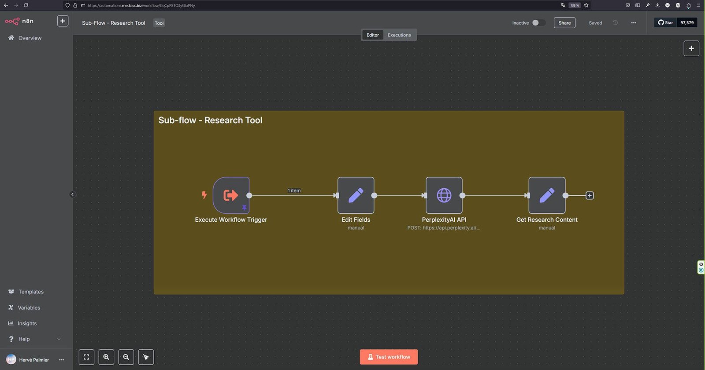The height and width of the screenshot is (370, 705).
Task: Select the '1 item' connection label
Action: pyautogui.click(x=294, y=190)
